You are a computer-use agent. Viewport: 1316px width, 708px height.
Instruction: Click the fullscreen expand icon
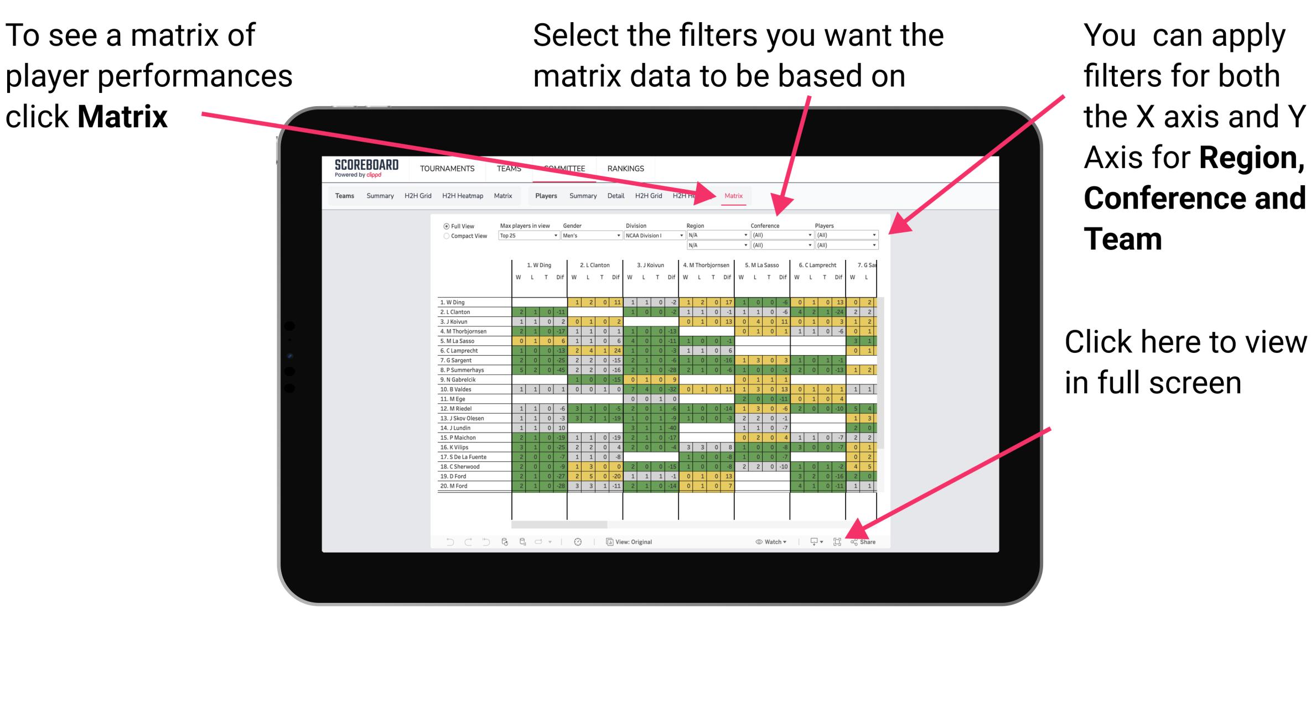pos(836,542)
